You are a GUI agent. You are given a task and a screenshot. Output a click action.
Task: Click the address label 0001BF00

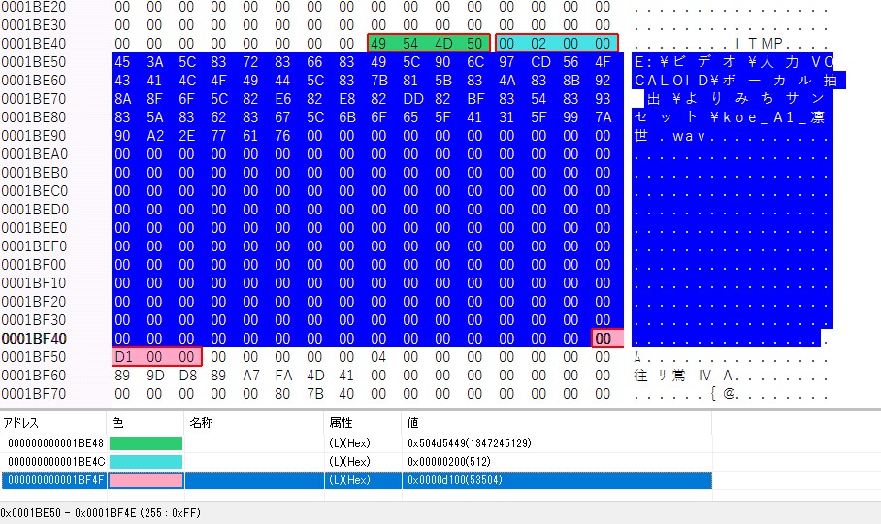point(34,265)
